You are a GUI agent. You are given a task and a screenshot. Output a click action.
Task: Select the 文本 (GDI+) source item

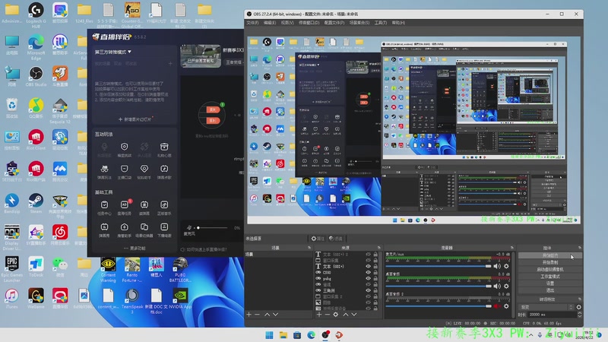334,266
